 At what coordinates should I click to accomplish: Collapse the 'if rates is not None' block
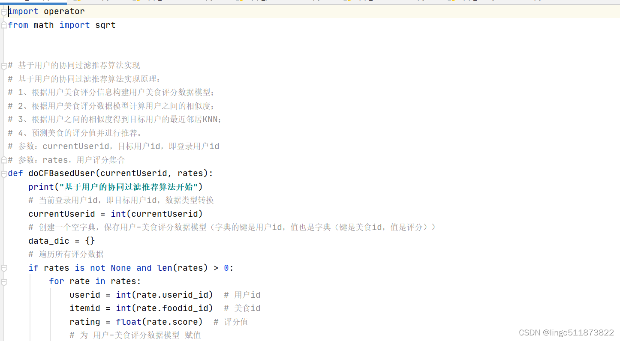(4, 268)
